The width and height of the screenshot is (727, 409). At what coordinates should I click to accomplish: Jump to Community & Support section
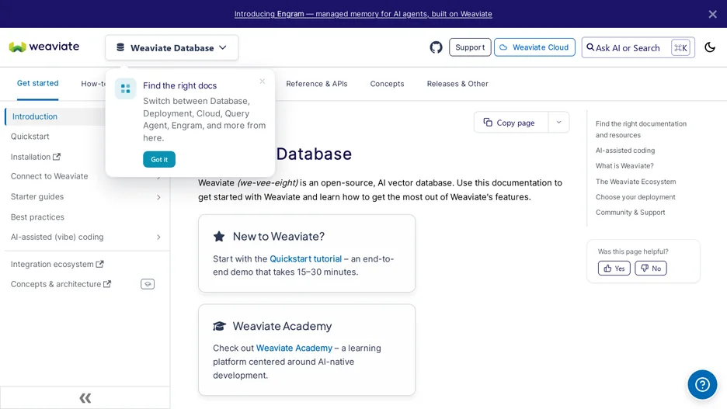(630, 212)
